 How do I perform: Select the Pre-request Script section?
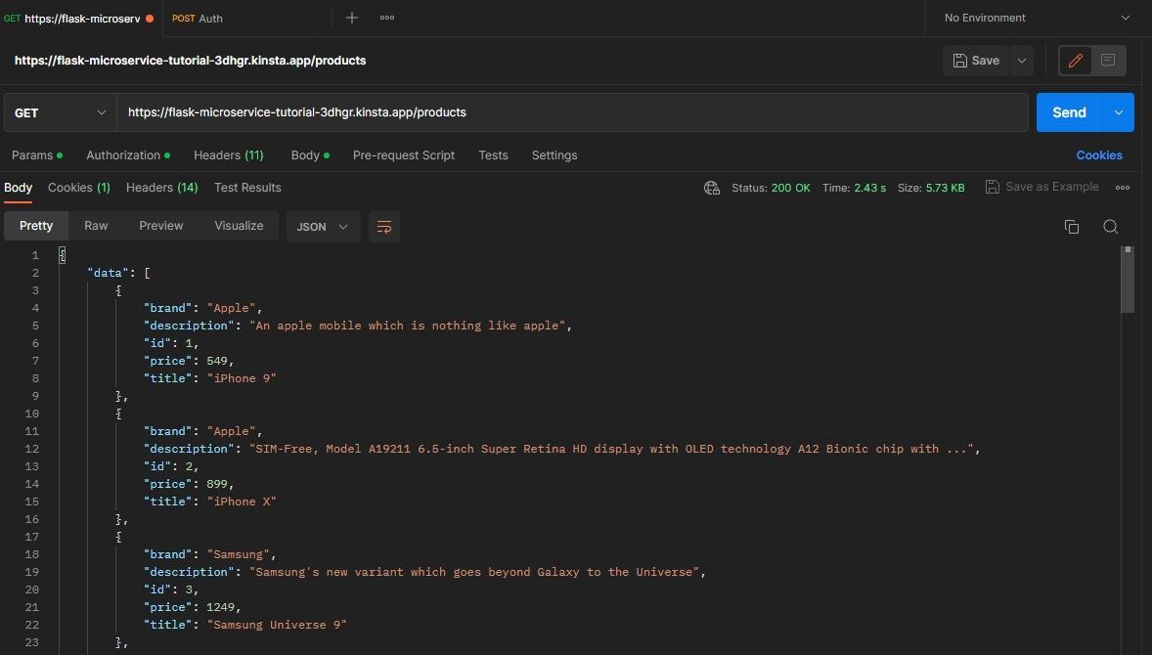point(403,154)
